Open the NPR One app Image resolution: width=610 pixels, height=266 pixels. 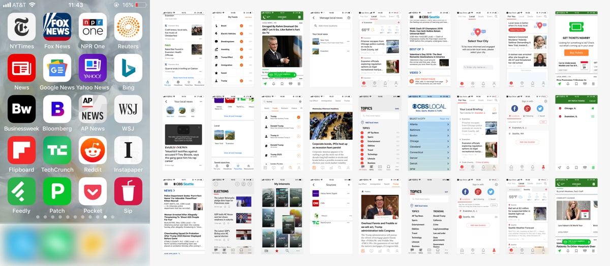tap(93, 26)
